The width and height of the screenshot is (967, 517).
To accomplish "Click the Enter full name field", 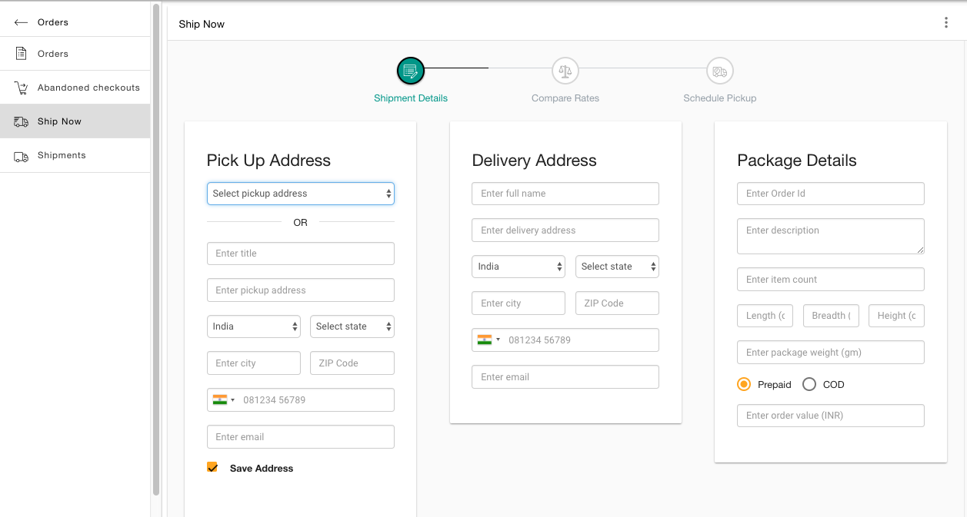I will coord(565,194).
